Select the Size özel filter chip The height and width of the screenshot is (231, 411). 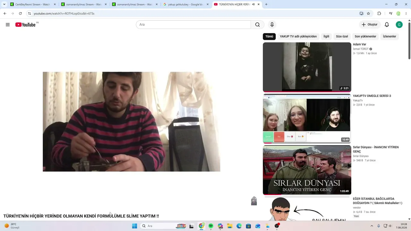[342, 37]
